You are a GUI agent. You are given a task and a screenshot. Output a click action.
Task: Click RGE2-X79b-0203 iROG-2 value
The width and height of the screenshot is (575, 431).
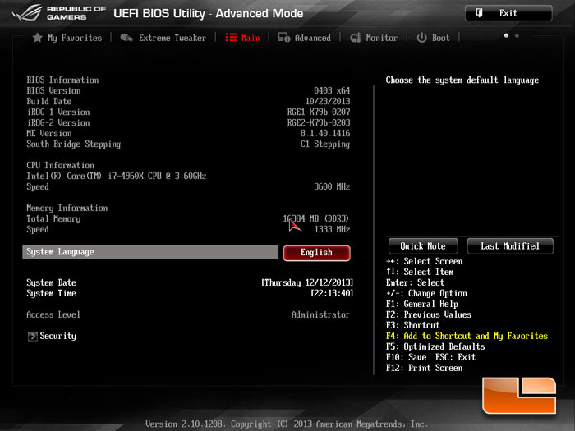pos(319,122)
